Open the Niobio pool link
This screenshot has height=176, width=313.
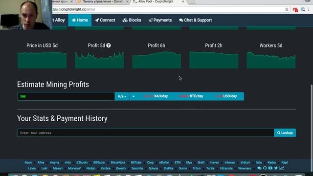coord(91,168)
